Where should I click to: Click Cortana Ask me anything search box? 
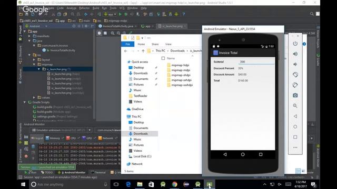pyautogui.click(x=69, y=184)
